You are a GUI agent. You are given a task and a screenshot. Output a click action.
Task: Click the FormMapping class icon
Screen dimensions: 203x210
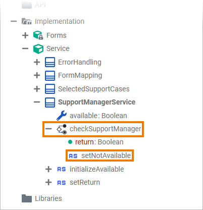(50, 75)
